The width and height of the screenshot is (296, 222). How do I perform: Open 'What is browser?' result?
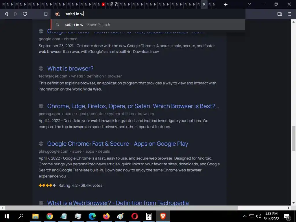click(70, 68)
